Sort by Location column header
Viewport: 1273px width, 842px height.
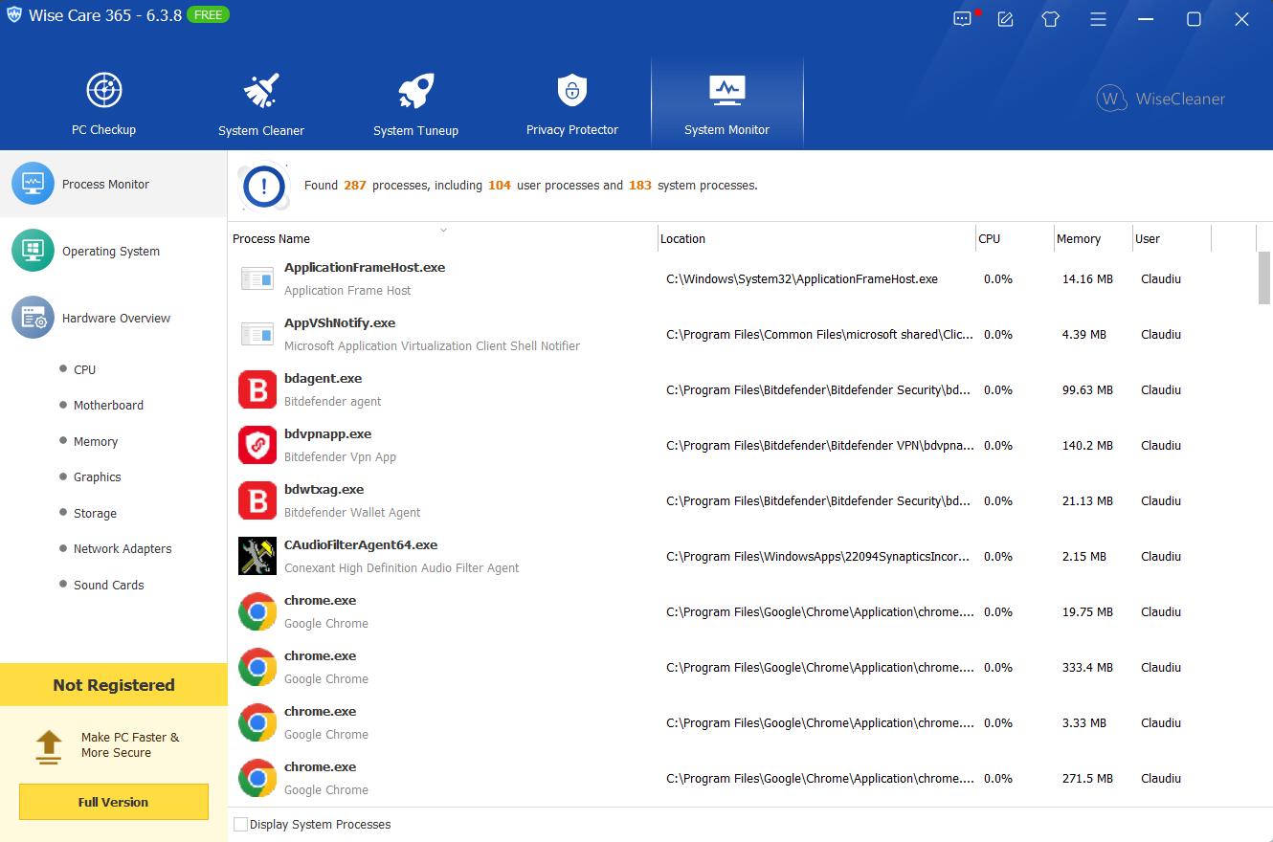click(x=682, y=238)
